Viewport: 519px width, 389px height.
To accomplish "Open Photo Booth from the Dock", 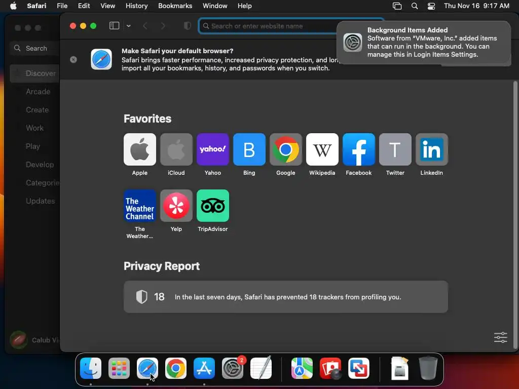I will pyautogui.click(x=330, y=368).
